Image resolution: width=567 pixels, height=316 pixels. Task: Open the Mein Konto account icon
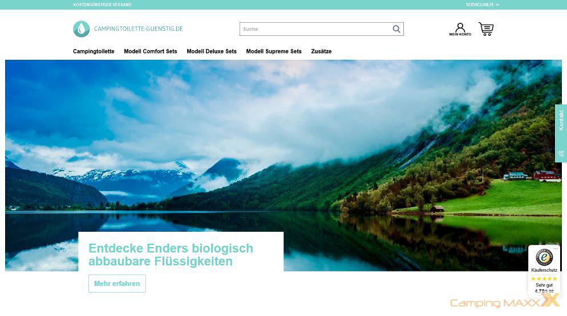click(460, 29)
